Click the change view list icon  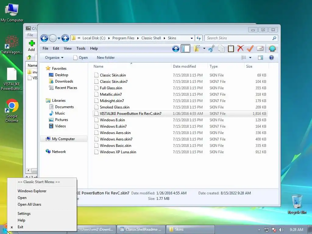[x=243, y=58]
